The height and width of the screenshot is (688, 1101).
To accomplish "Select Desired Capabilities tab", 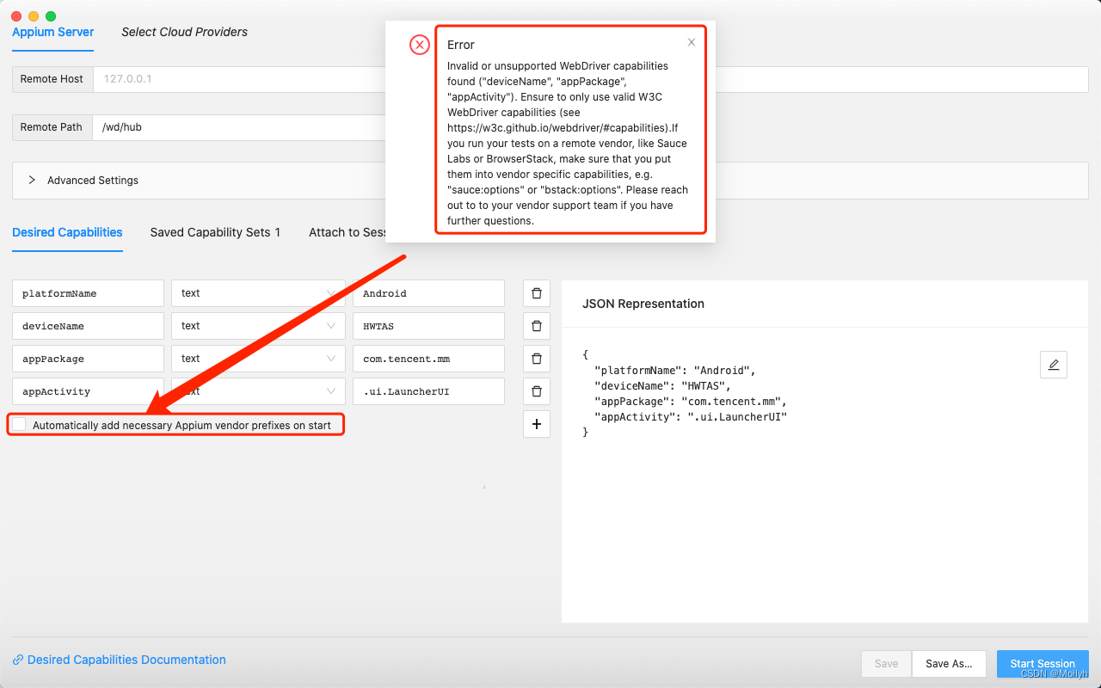I will tap(67, 232).
